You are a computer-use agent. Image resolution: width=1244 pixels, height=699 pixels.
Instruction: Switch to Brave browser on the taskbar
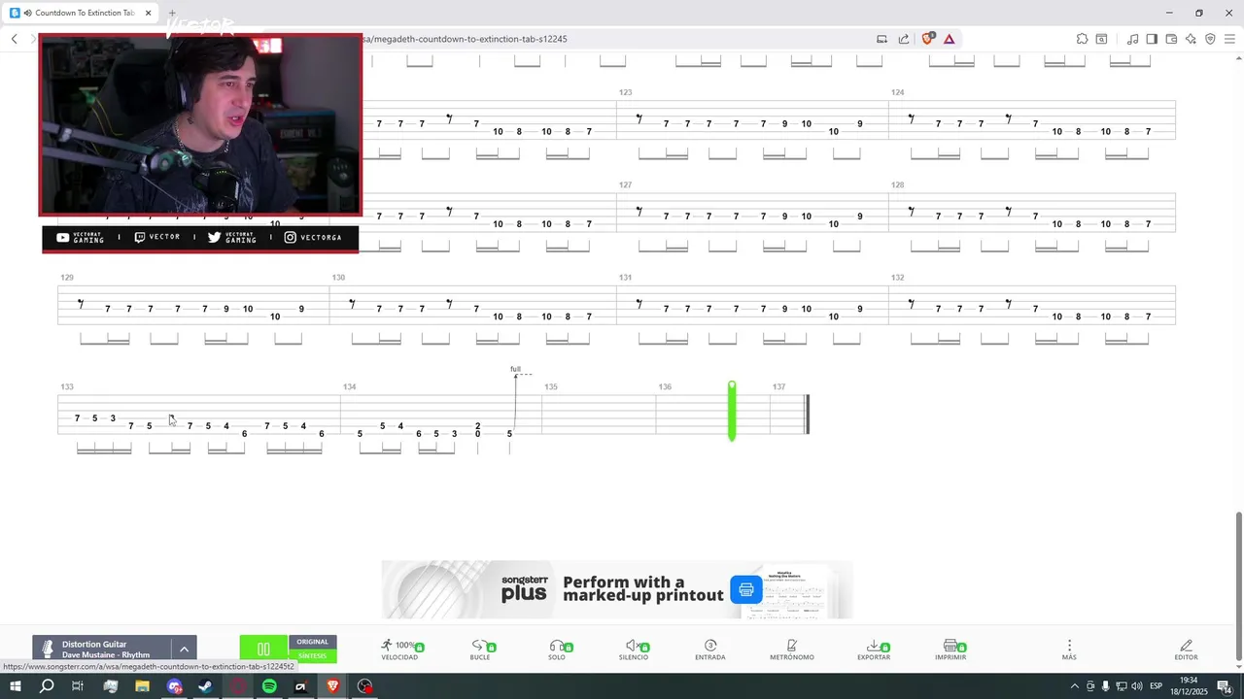[332, 686]
